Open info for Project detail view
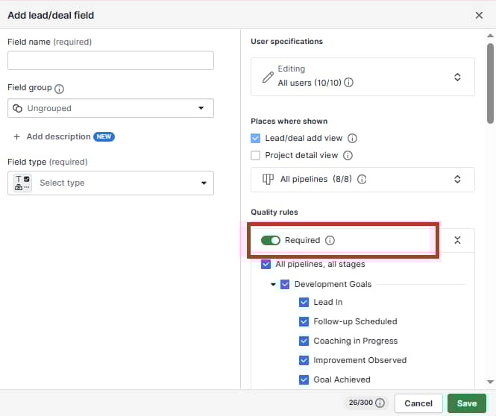This screenshot has height=416, width=496. pyautogui.click(x=348, y=155)
